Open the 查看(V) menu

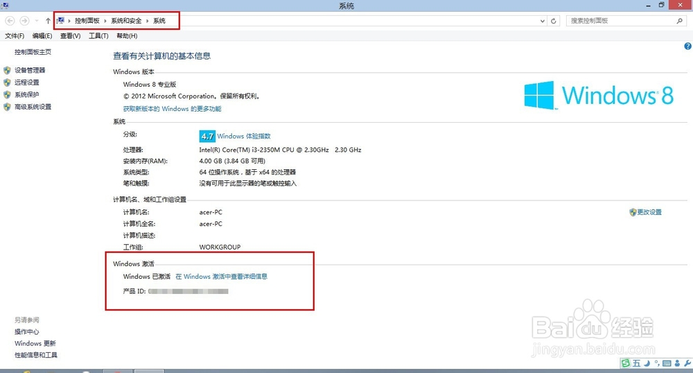(70, 36)
